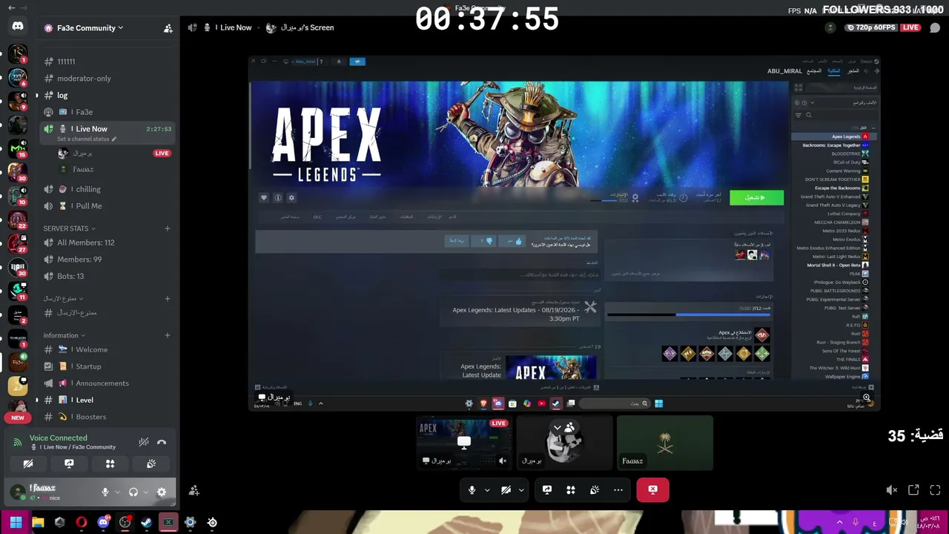
Task: Click the invite people icon beside Fa3e Community
Action: click(168, 28)
